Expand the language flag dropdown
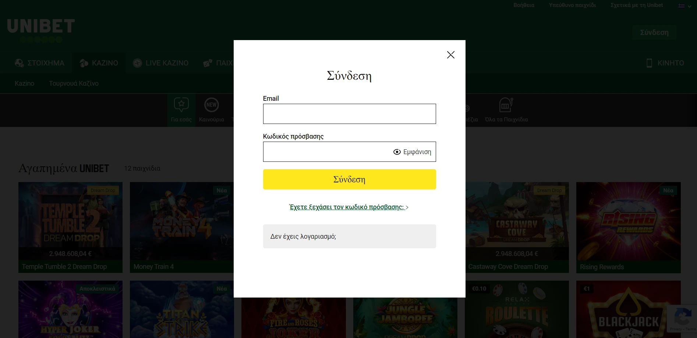Viewport: 697px width, 338px height. [684, 6]
